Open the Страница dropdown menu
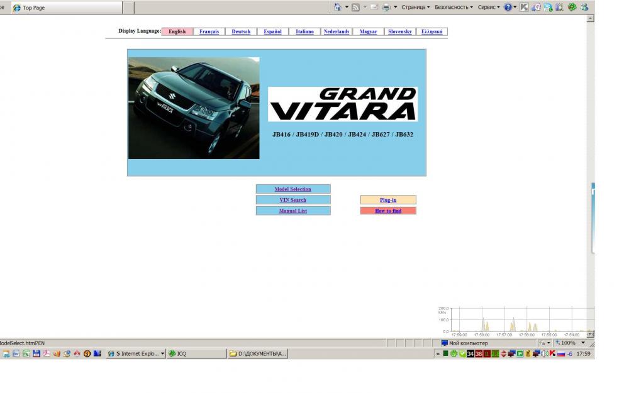The height and width of the screenshot is (393, 629). [x=415, y=8]
